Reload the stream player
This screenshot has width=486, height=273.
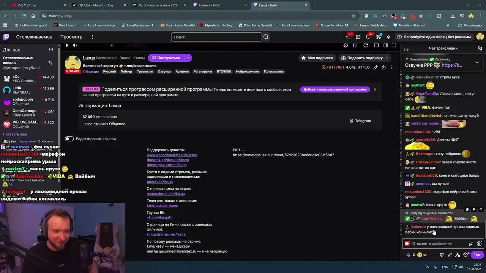pyautogui.click(x=366, y=45)
